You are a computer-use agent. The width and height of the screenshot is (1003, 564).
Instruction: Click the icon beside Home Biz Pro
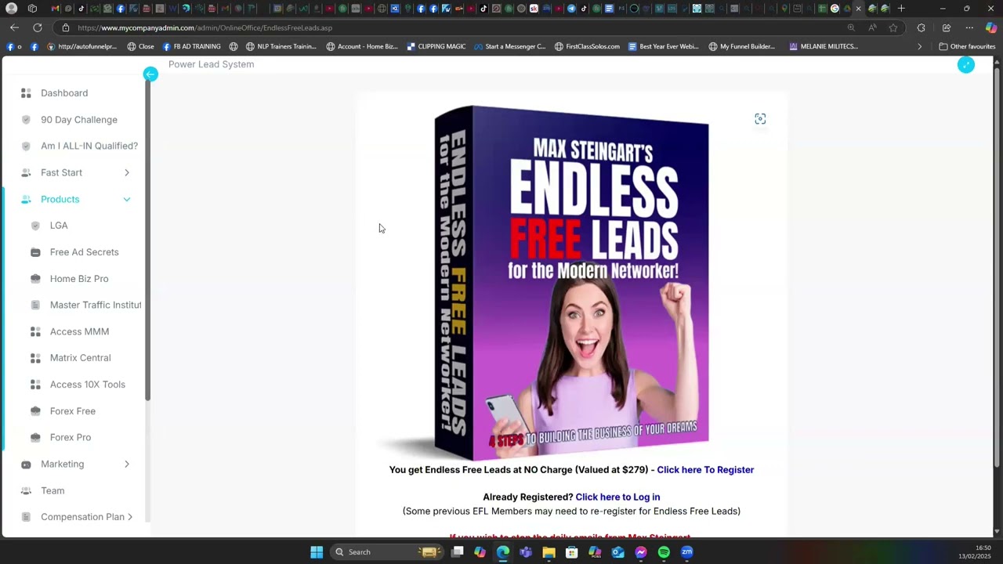coord(35,279)
